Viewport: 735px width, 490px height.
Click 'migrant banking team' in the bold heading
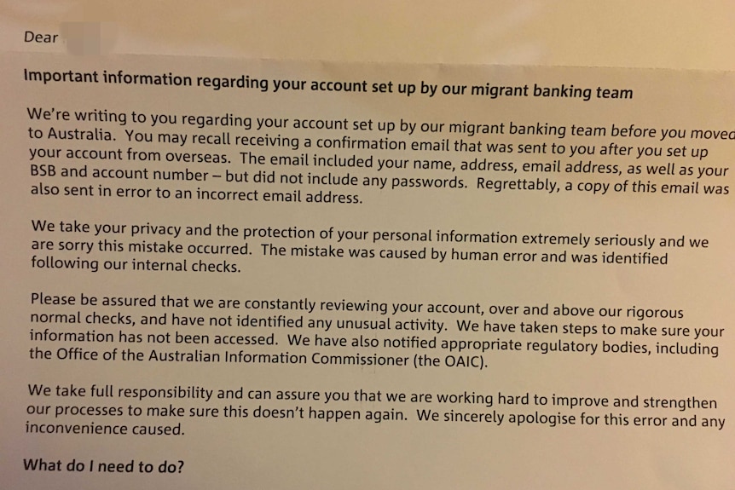coord(552,90)
